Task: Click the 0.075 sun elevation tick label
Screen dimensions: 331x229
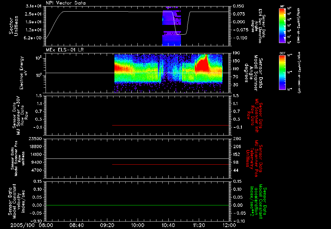Action: (239, 14)
